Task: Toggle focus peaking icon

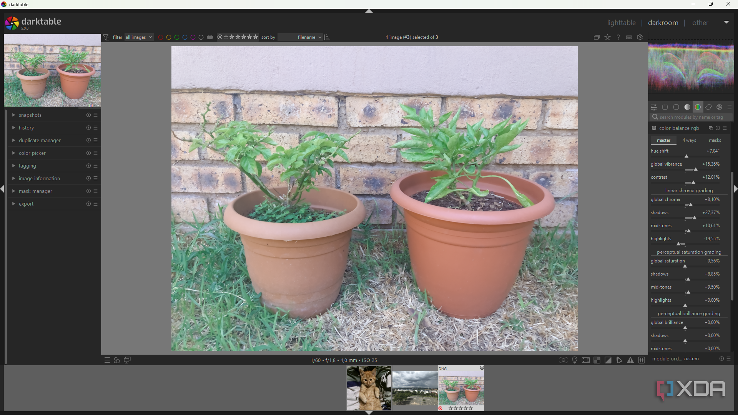Action: [563, 360]
